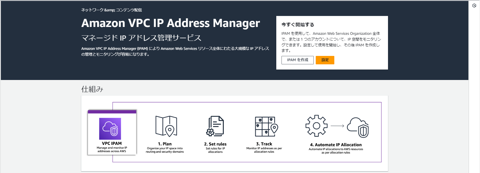The image size is (480, 173).
Task: Click the '1. Plan' label
Action: [x=165, y=144]
